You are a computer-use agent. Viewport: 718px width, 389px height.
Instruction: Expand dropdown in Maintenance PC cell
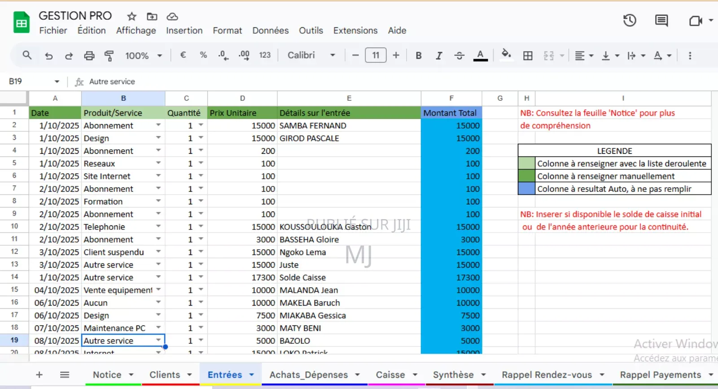[158, 328]
